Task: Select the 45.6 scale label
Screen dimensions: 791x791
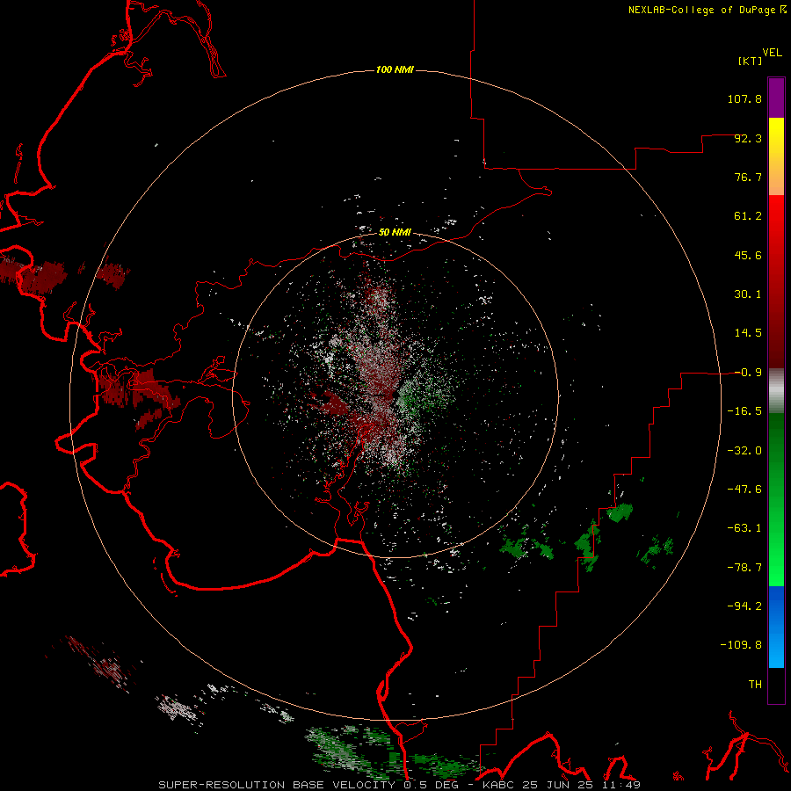Action: (748, 255)
